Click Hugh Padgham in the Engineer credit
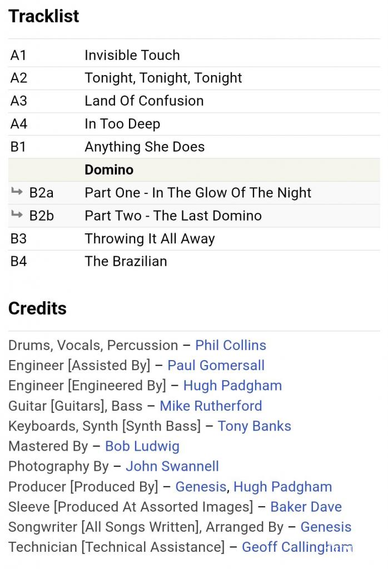The width and height of the screenshot is (388, 569). (x=232, y=385)
